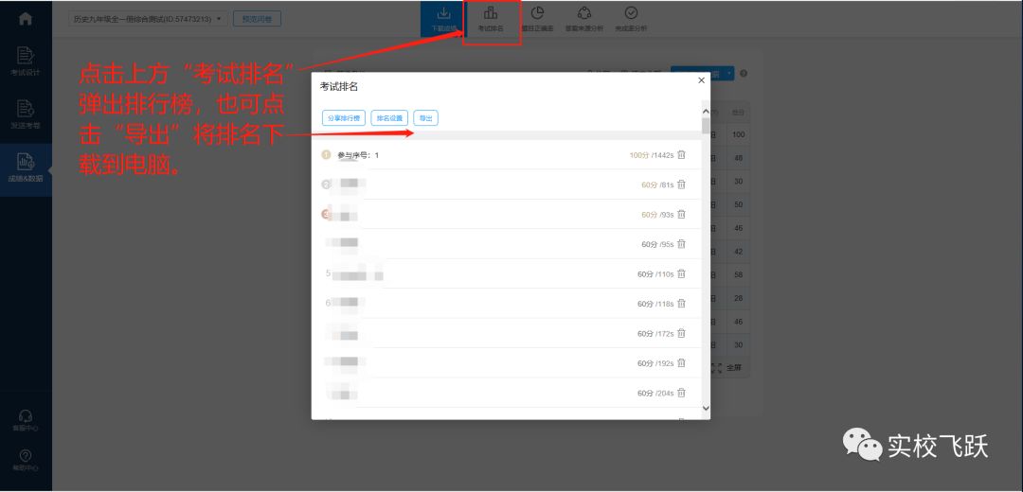
Task: Delete the 60分 /118s ranking entry
Action: tap(681, 304)
